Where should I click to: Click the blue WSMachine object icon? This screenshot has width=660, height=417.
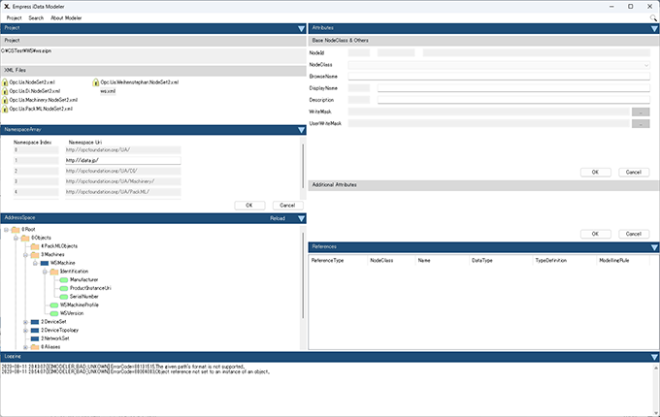coord(45,263)
